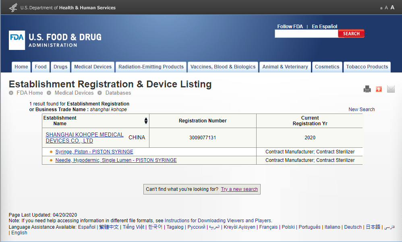Screen dimensions: 402x242
Task: Select the smallest text size 'a'
Action: [381, 8]
